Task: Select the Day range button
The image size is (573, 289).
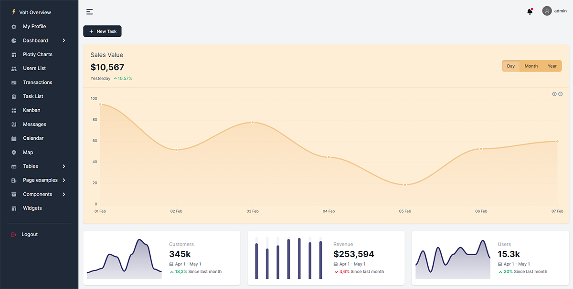Action: pyautogui.click(x=511, y=66)
